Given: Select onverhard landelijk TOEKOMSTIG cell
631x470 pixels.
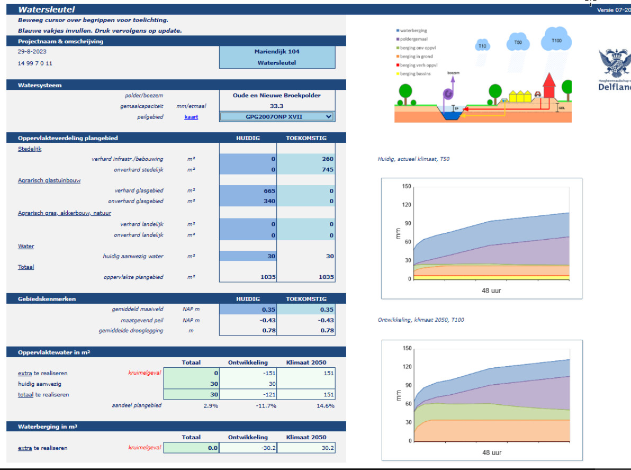Looking at the screenshot, I should coord(306,235).
